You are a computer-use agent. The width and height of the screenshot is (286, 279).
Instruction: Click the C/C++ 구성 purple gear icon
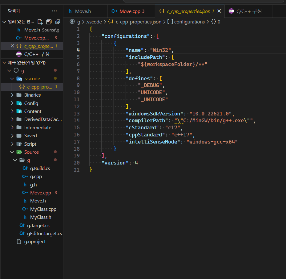(x=19, y=54)
